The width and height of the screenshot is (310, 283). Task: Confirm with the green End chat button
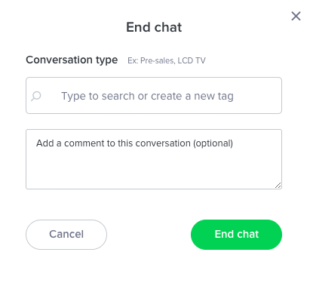pyautogui.click(x=236, y=235)
